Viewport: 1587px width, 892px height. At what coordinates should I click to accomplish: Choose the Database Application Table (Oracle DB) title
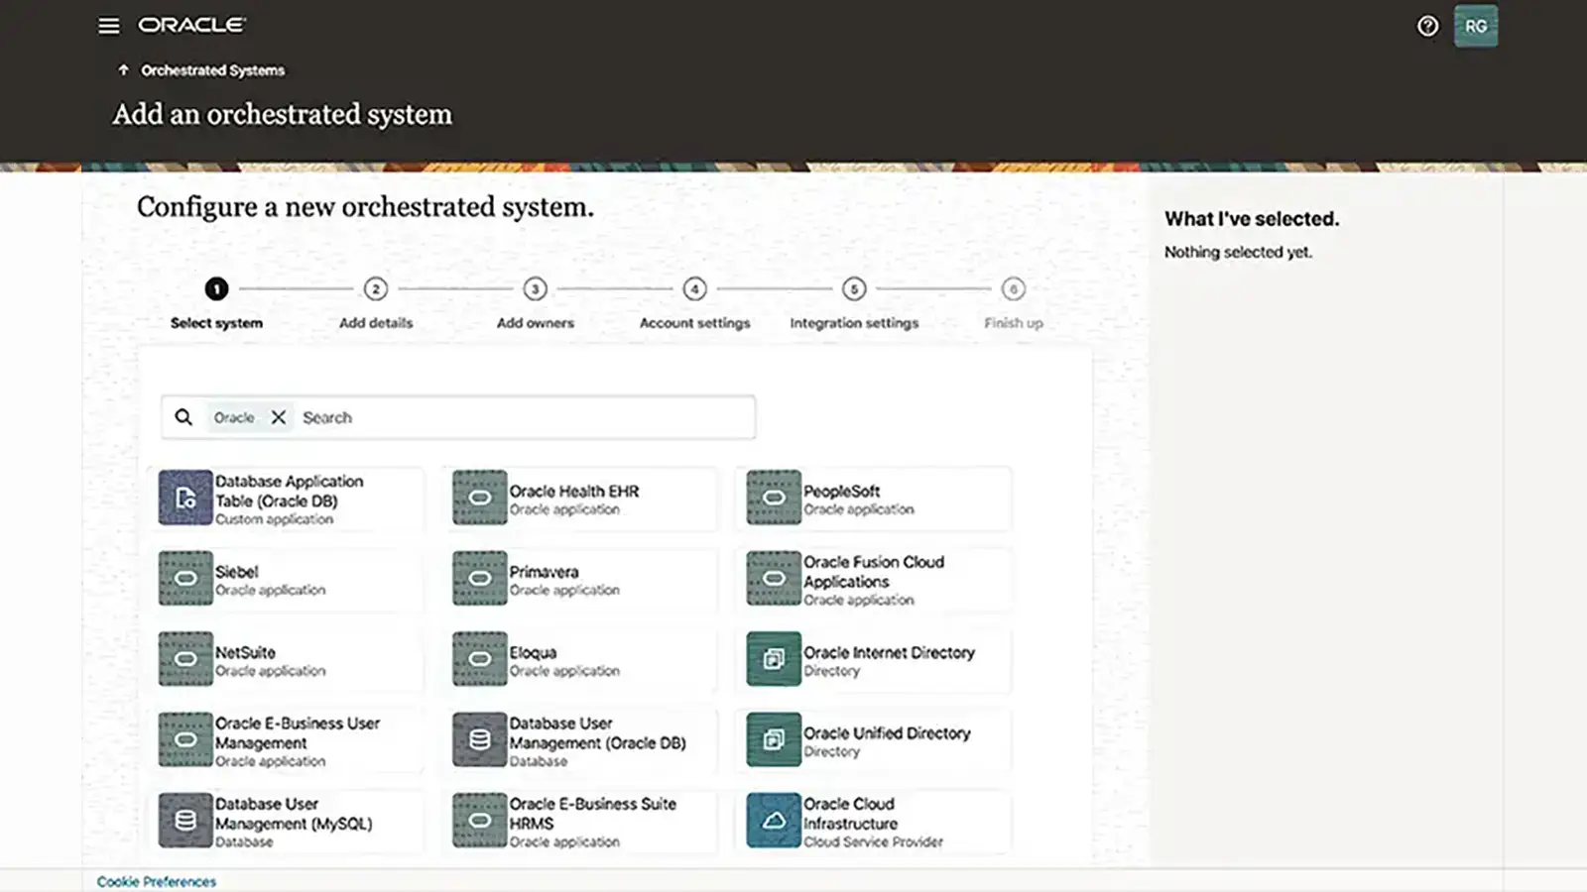pos(290,491)
